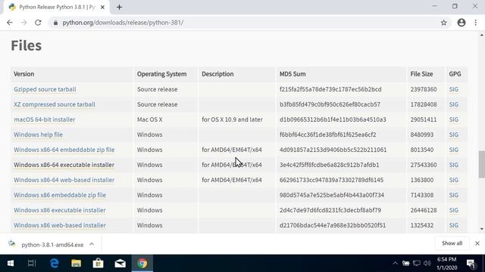Close the Python Release tab
Screen dimensions: 485x272
102,7
